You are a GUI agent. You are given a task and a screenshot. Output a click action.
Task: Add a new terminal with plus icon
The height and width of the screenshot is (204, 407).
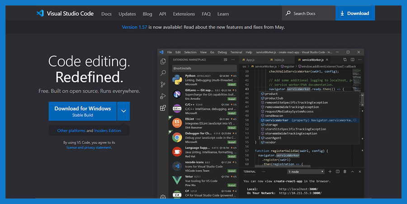330,172
